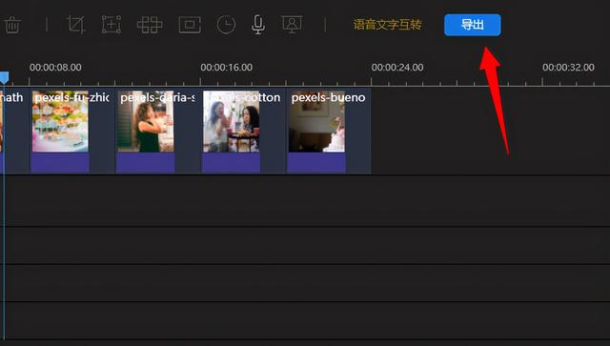Select the pexels-bueno clip on timeline
Screen dimensions: 610x346
(329, 132)
